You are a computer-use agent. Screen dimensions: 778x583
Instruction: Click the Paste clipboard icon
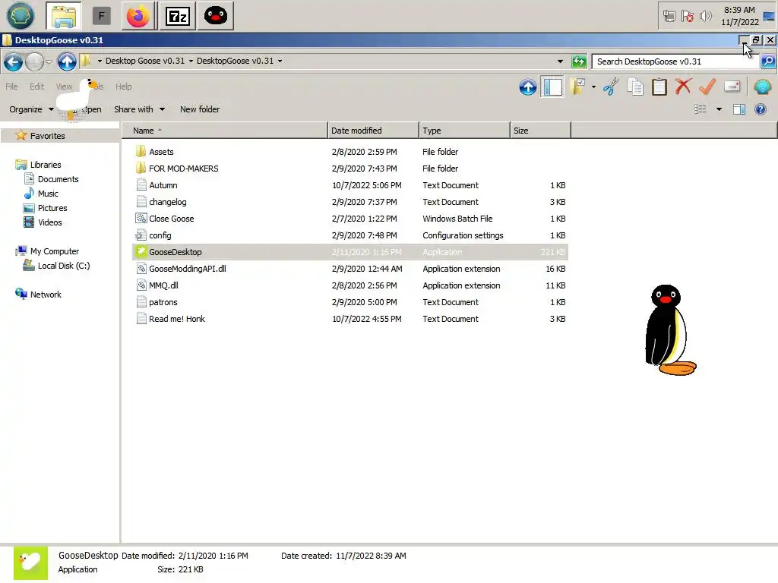659,87
